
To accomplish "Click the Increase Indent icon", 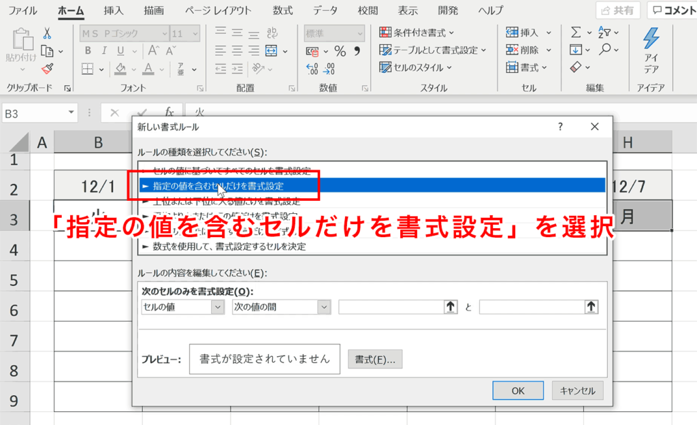I will [x=238, y=69].
